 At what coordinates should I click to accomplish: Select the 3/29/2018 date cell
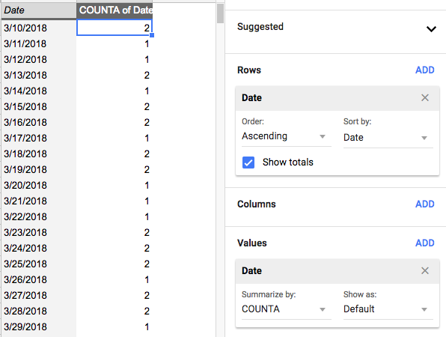pyautogui.click(x=39, y=327)
